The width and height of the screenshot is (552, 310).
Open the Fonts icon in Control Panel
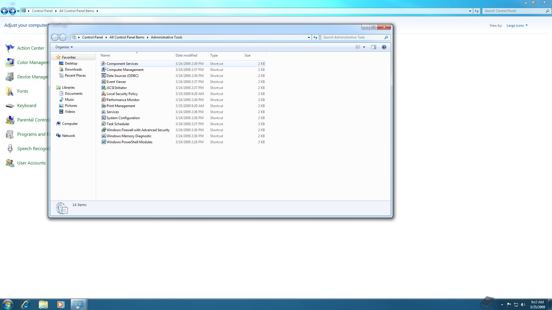[10, 91]
